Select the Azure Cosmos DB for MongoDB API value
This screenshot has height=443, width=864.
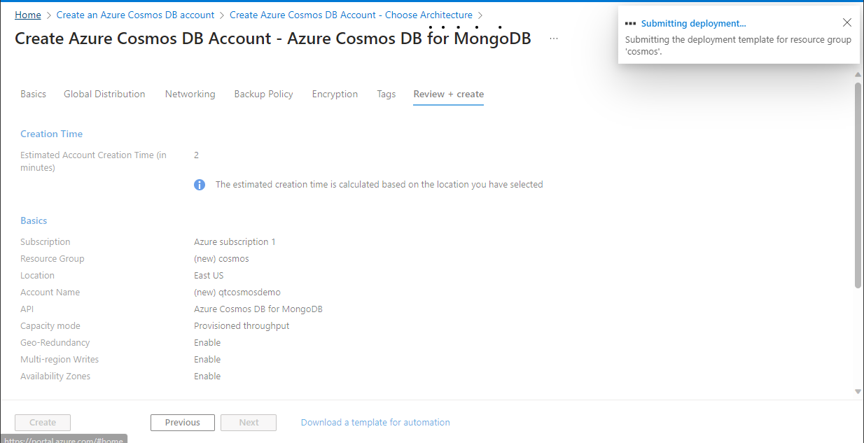(258, 309)
